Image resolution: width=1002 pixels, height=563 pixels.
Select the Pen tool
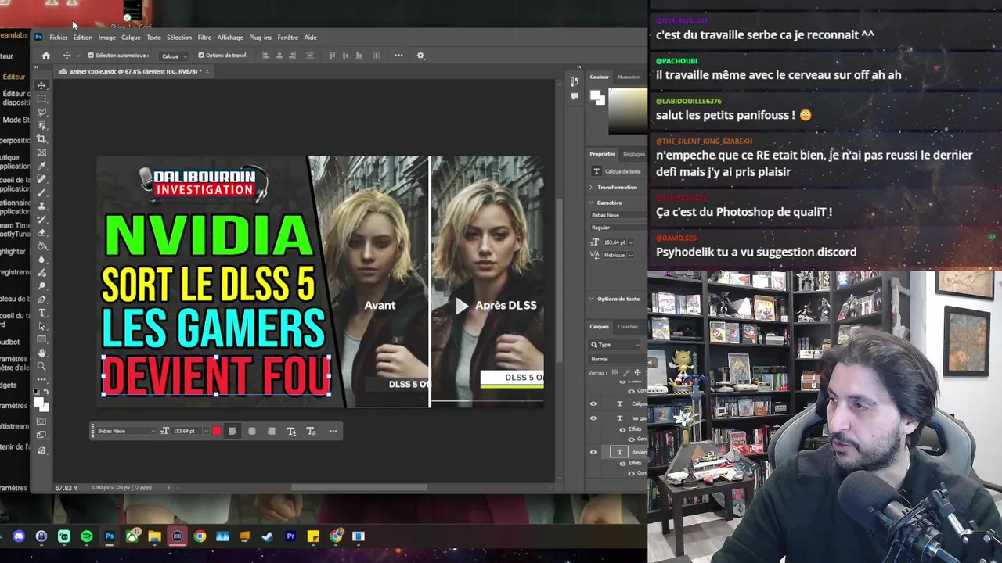[41, 299]
